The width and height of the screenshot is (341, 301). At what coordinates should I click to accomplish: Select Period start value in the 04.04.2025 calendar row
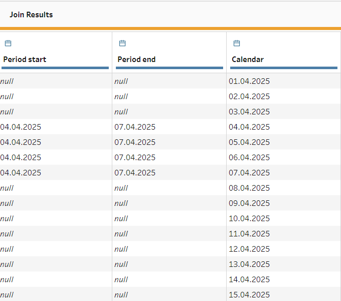[20, 127]
